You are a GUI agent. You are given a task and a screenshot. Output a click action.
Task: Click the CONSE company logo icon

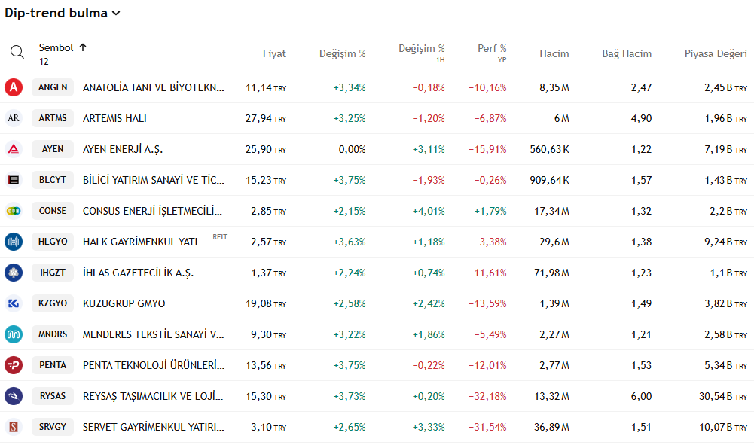pos(14,211)
